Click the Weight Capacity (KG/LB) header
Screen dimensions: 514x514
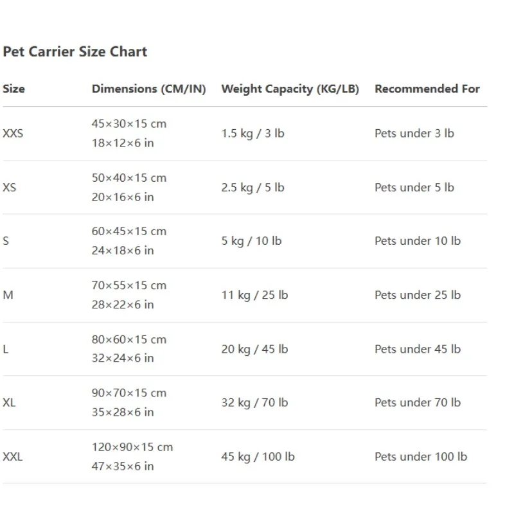click(x=290, y=89)
